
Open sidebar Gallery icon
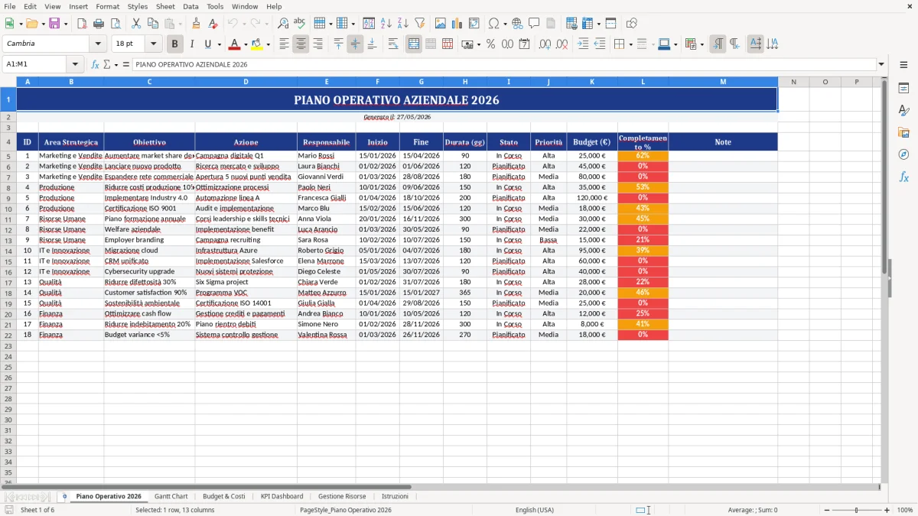pyautogui.click(x=903, y=132)
